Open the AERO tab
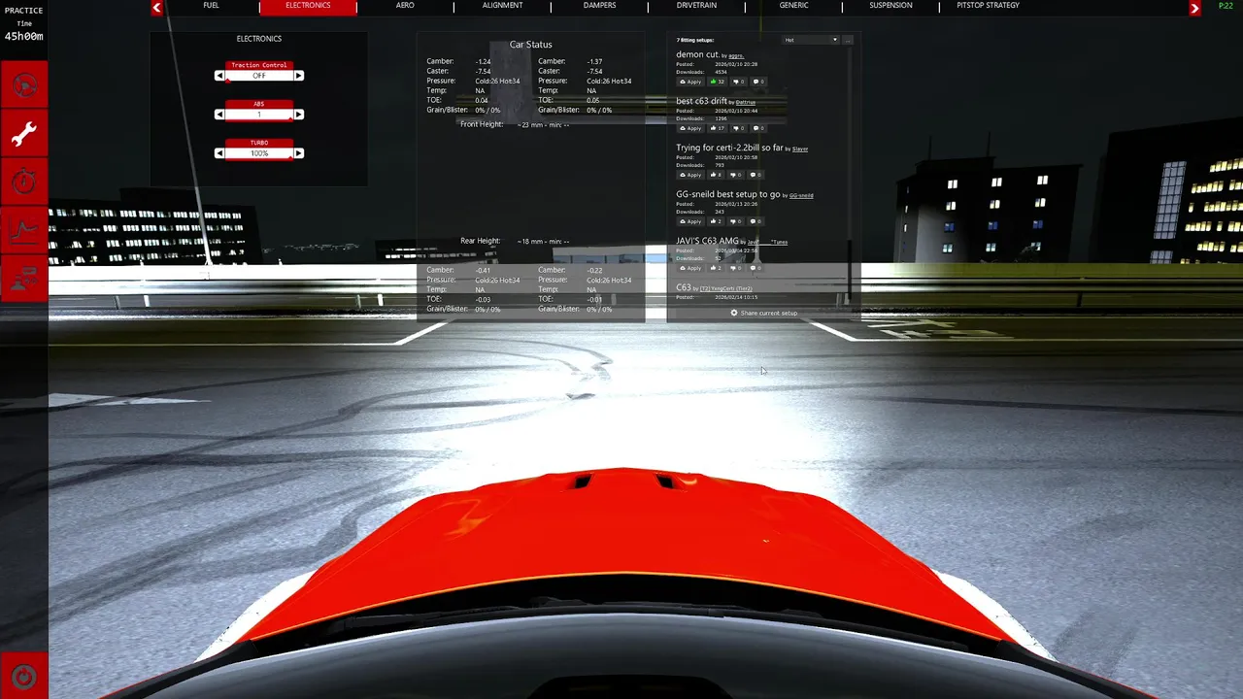Screen dimensions: 1243x699 pos(405,6)
